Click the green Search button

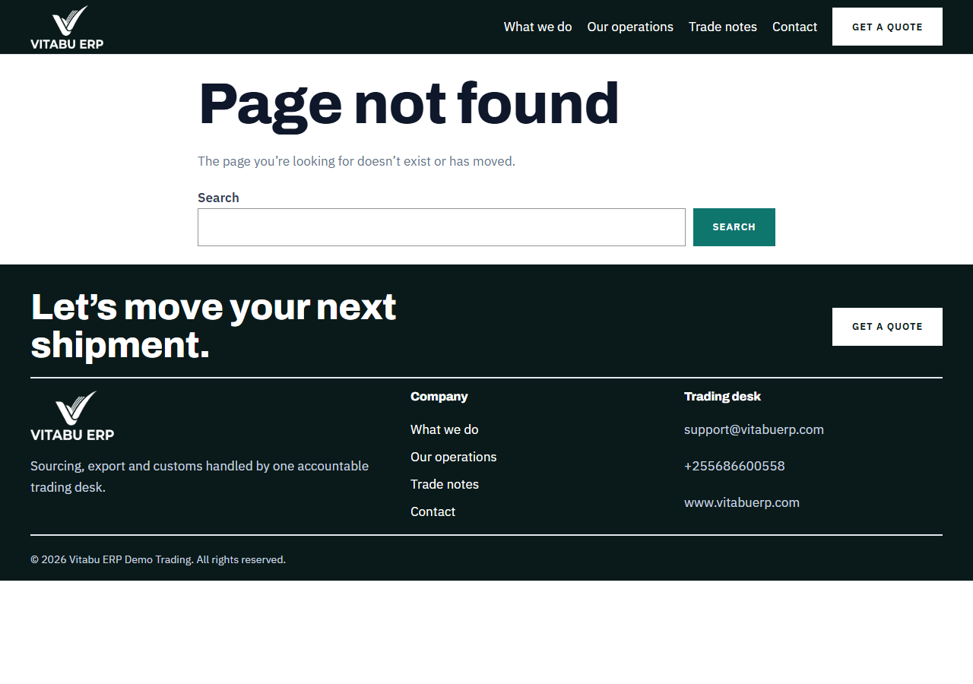pos(734,227)
